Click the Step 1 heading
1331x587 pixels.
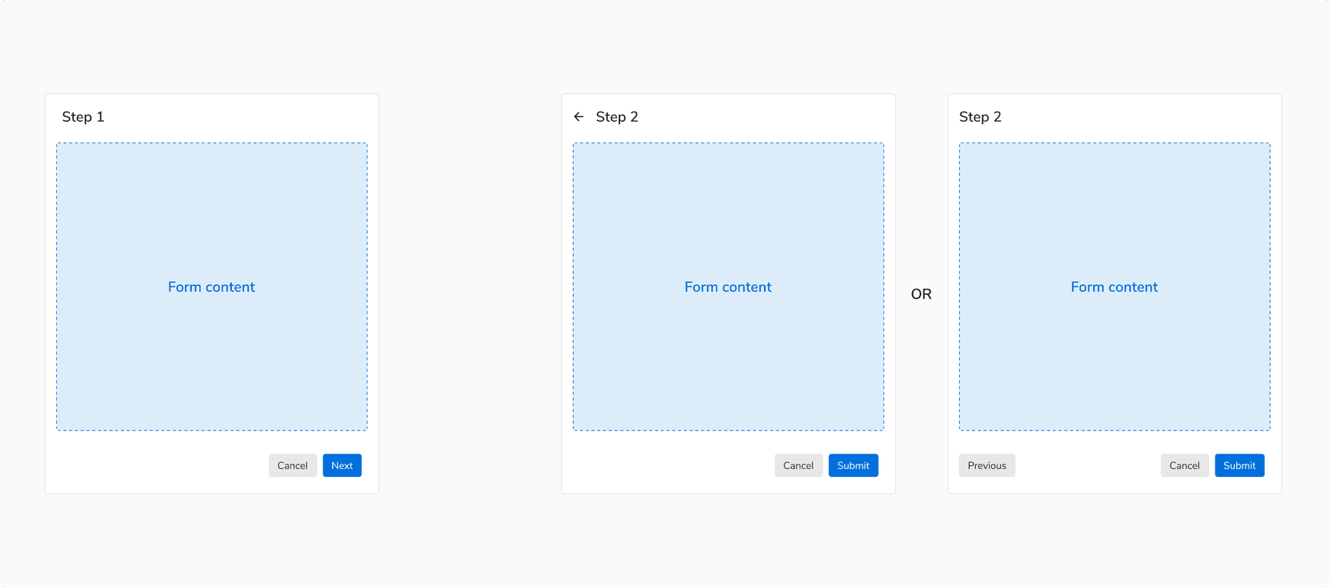click(83, 117)
